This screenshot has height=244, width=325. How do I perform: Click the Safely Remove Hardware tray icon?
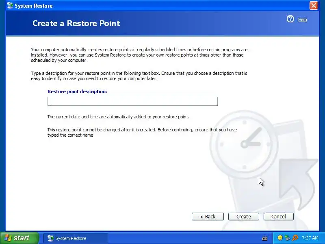(x=287, y=238)
